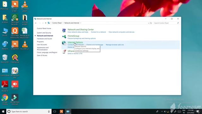Click Control Panel breadcrumb
This screenshot has width=202, height=114.
click(57, 23)
